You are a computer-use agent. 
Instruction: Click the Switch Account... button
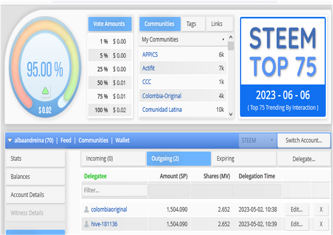tap(304, 140)
